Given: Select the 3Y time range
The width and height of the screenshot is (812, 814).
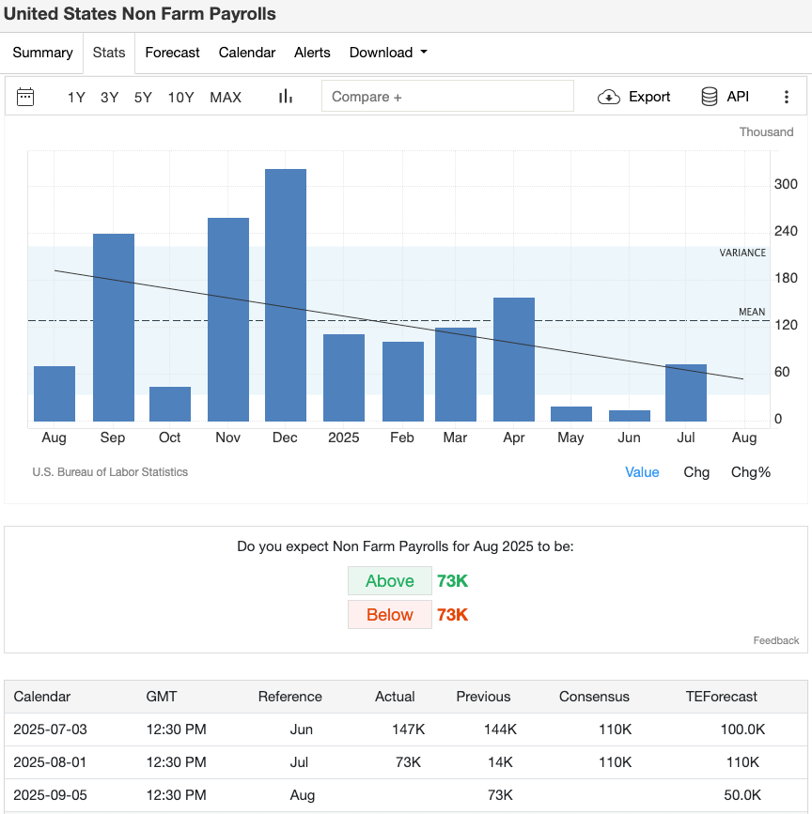Looking at the screenshot, I should (110, 97).
